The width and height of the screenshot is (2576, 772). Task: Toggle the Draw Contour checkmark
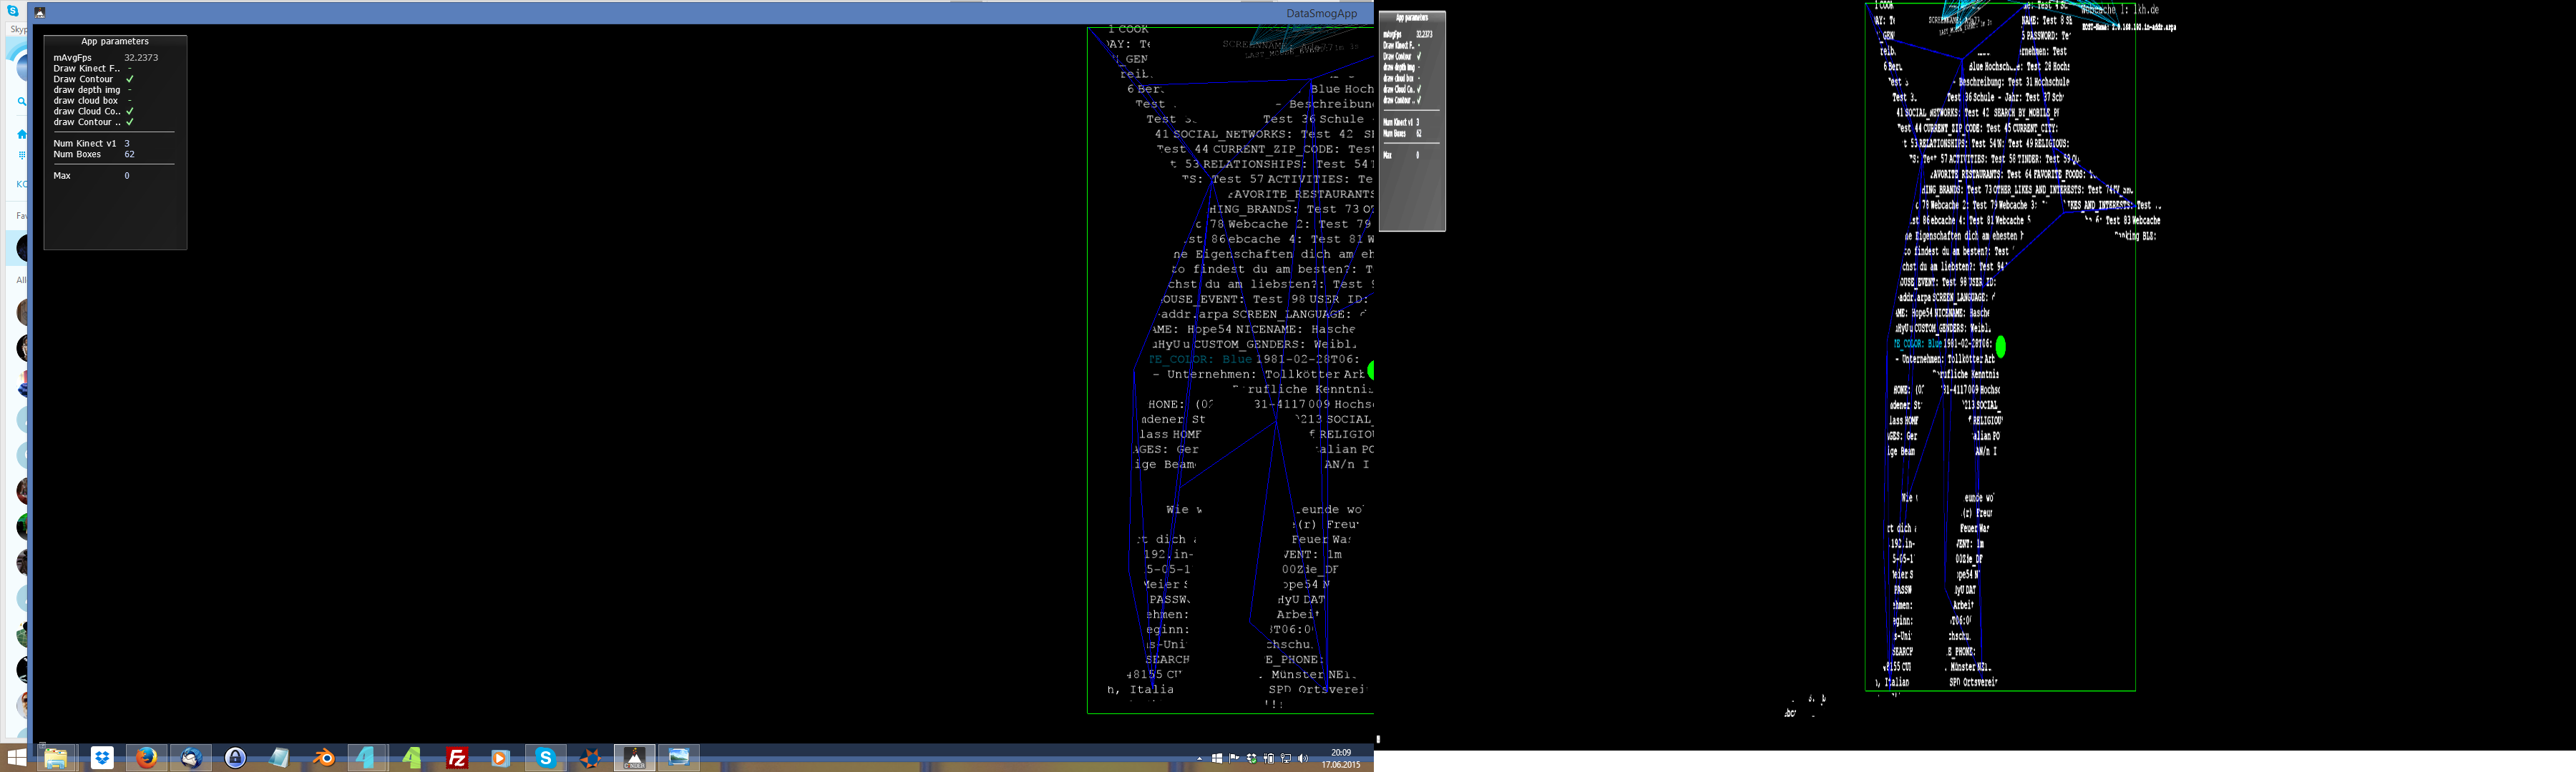(129, 79)
